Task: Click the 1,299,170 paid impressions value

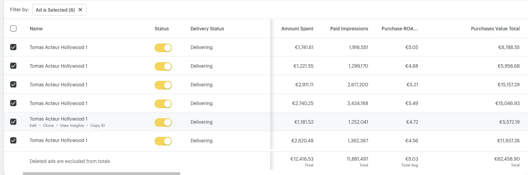Action: [358, 66]
